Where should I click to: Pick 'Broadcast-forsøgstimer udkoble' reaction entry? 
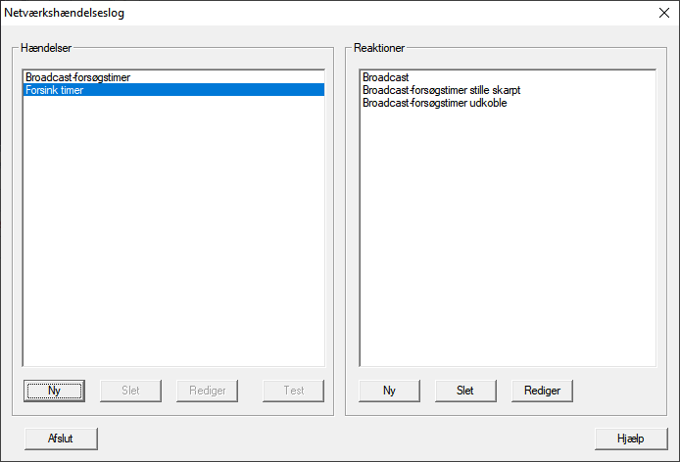coord(434,102)
